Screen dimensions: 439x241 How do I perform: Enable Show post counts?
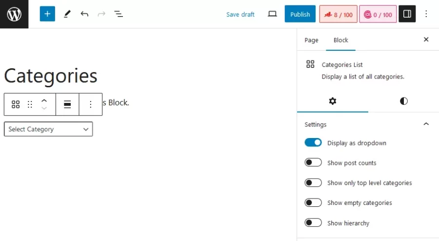pos(313,162)
